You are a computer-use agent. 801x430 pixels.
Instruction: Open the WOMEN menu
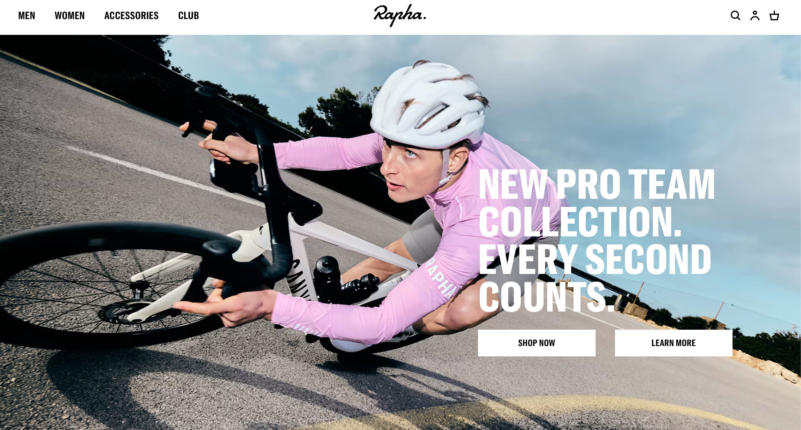pyautogui.click(x=70, y=15)
